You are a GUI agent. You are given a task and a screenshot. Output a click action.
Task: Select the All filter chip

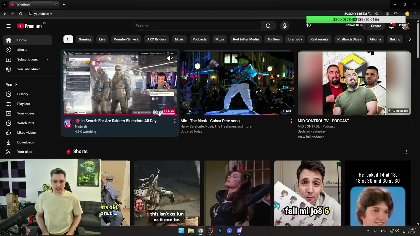click(68, 39)
